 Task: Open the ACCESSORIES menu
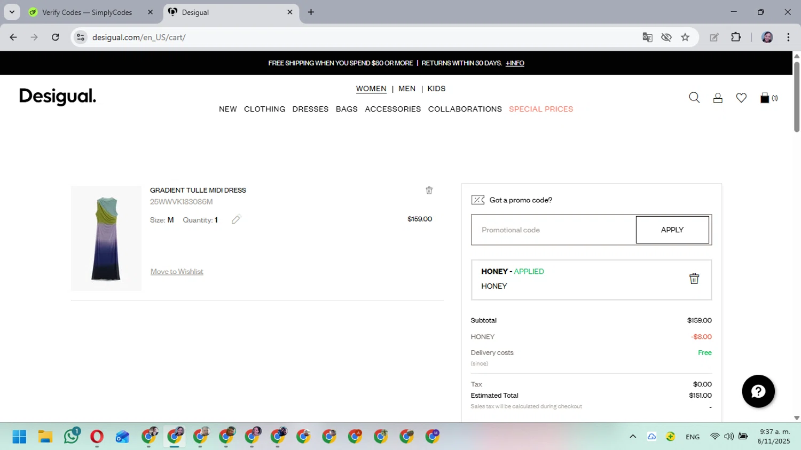393,109
